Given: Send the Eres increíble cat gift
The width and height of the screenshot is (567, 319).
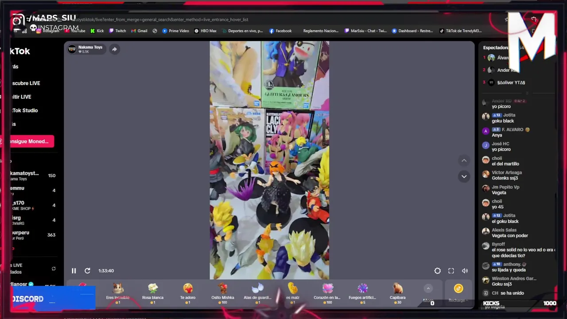Looking at the screenshot, I should click(118, 294).
